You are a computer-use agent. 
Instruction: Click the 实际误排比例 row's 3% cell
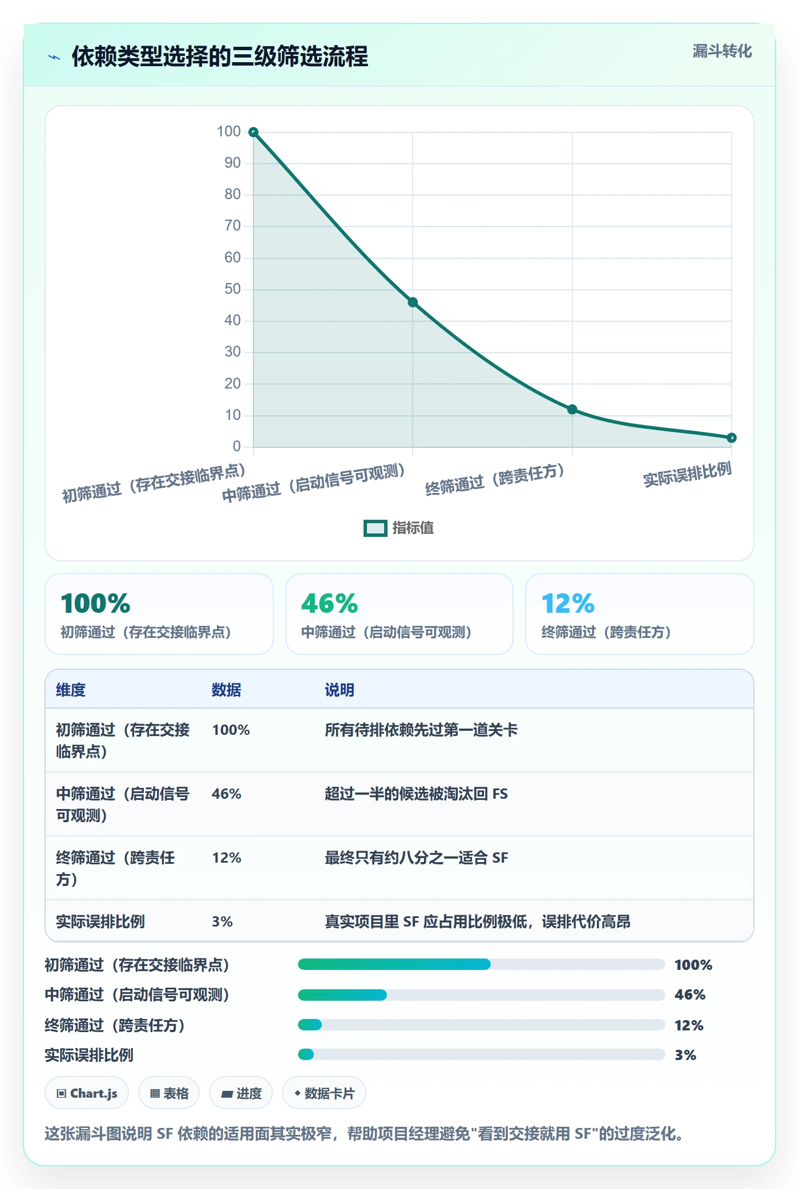coord(222,921)
